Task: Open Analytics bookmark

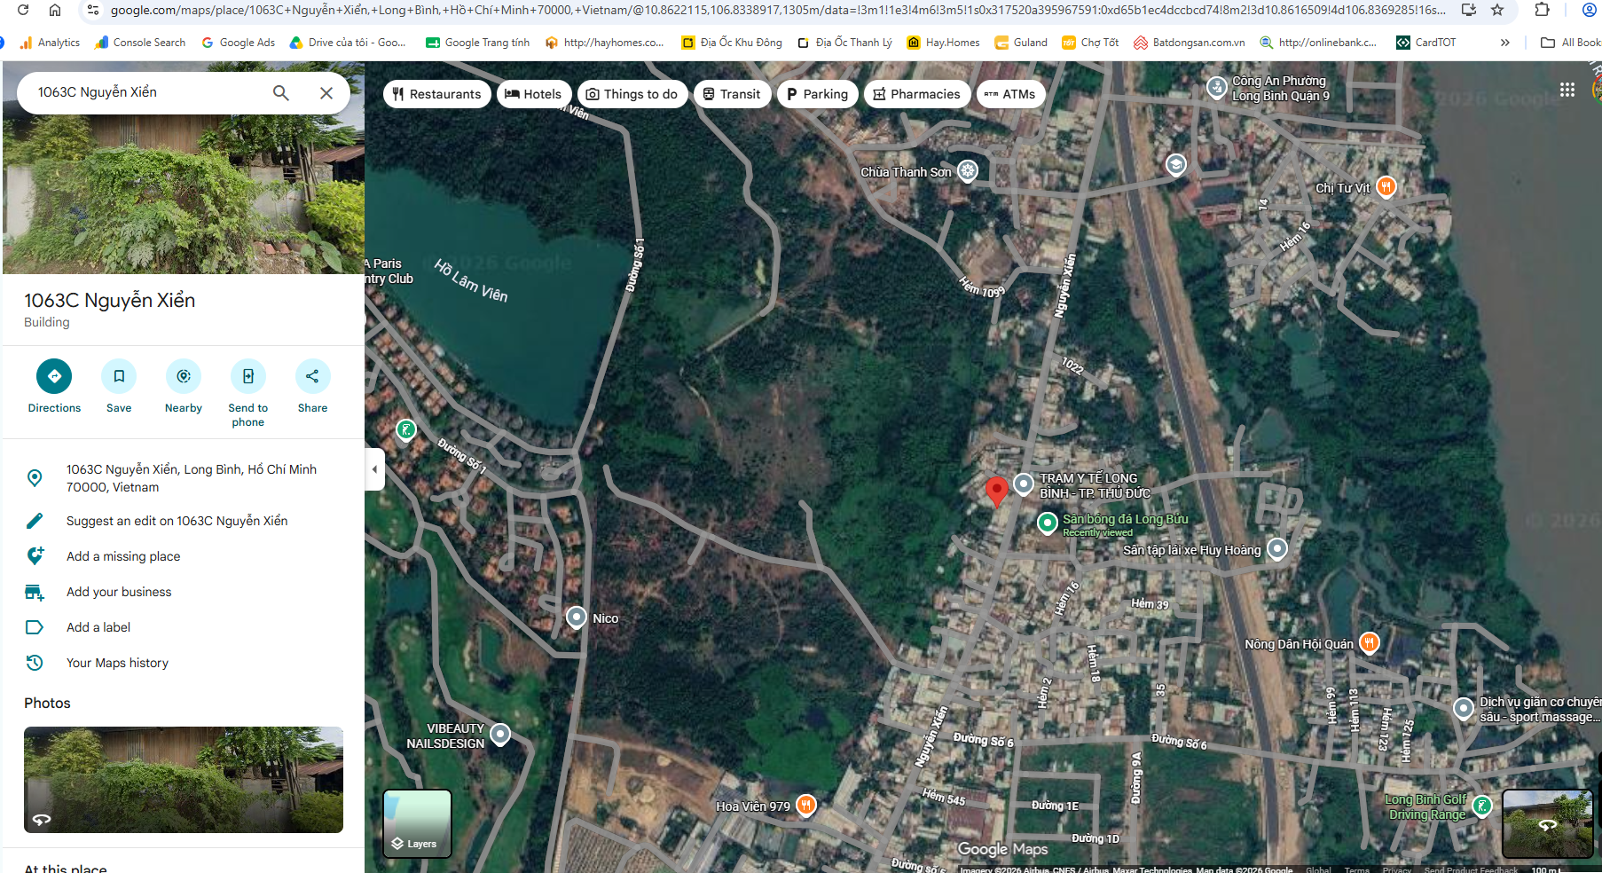Action: [x=50, y=43]
